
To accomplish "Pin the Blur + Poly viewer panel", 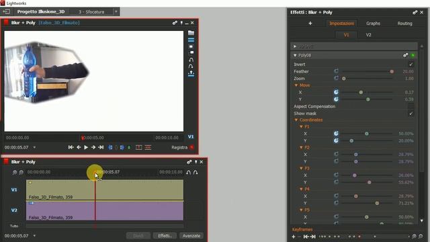I will (181, 23).
